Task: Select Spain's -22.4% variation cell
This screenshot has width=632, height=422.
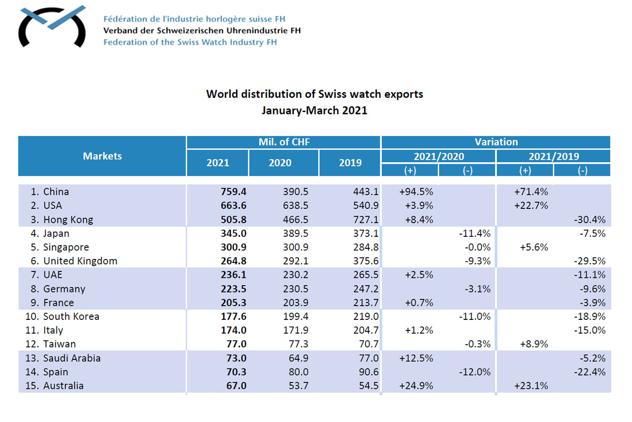Action: click(x=590, y=372)
